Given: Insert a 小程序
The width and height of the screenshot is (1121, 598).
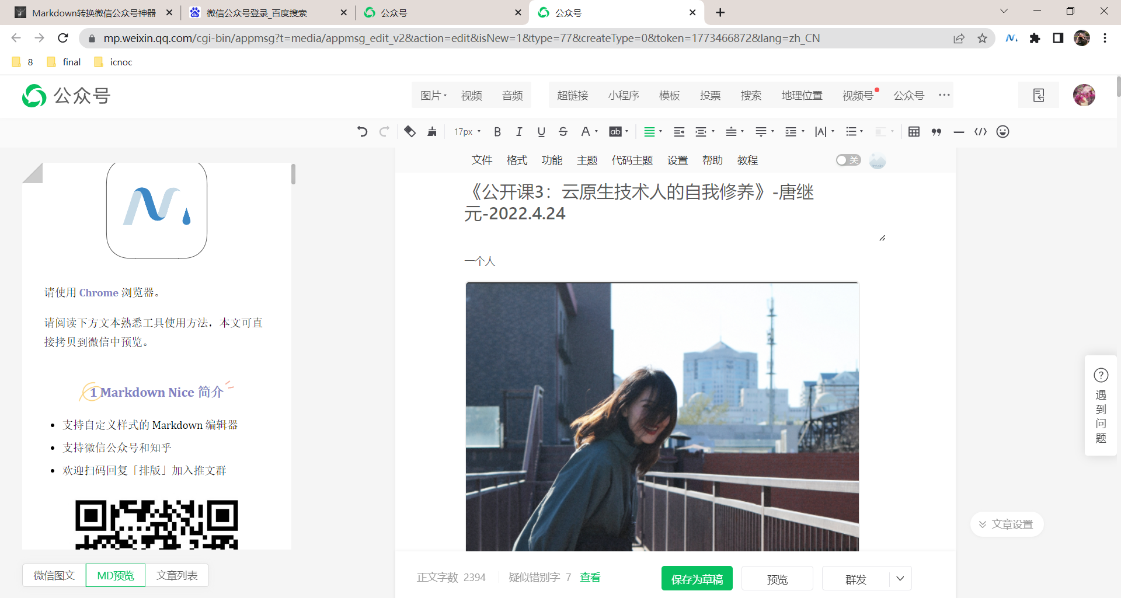Looking at the screenshot, I should point(624,95).
